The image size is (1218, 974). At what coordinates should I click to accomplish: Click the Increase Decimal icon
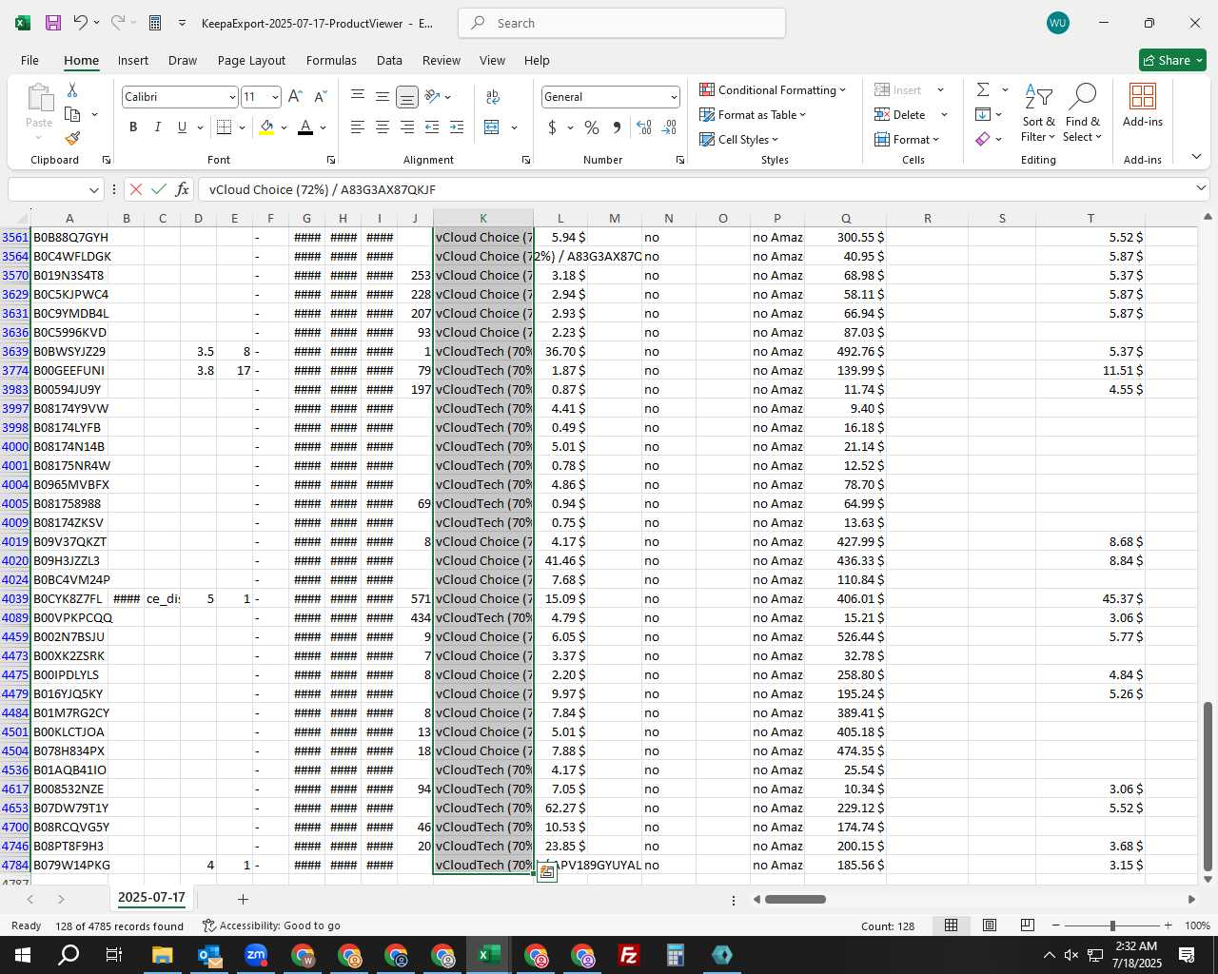point(644,127)
